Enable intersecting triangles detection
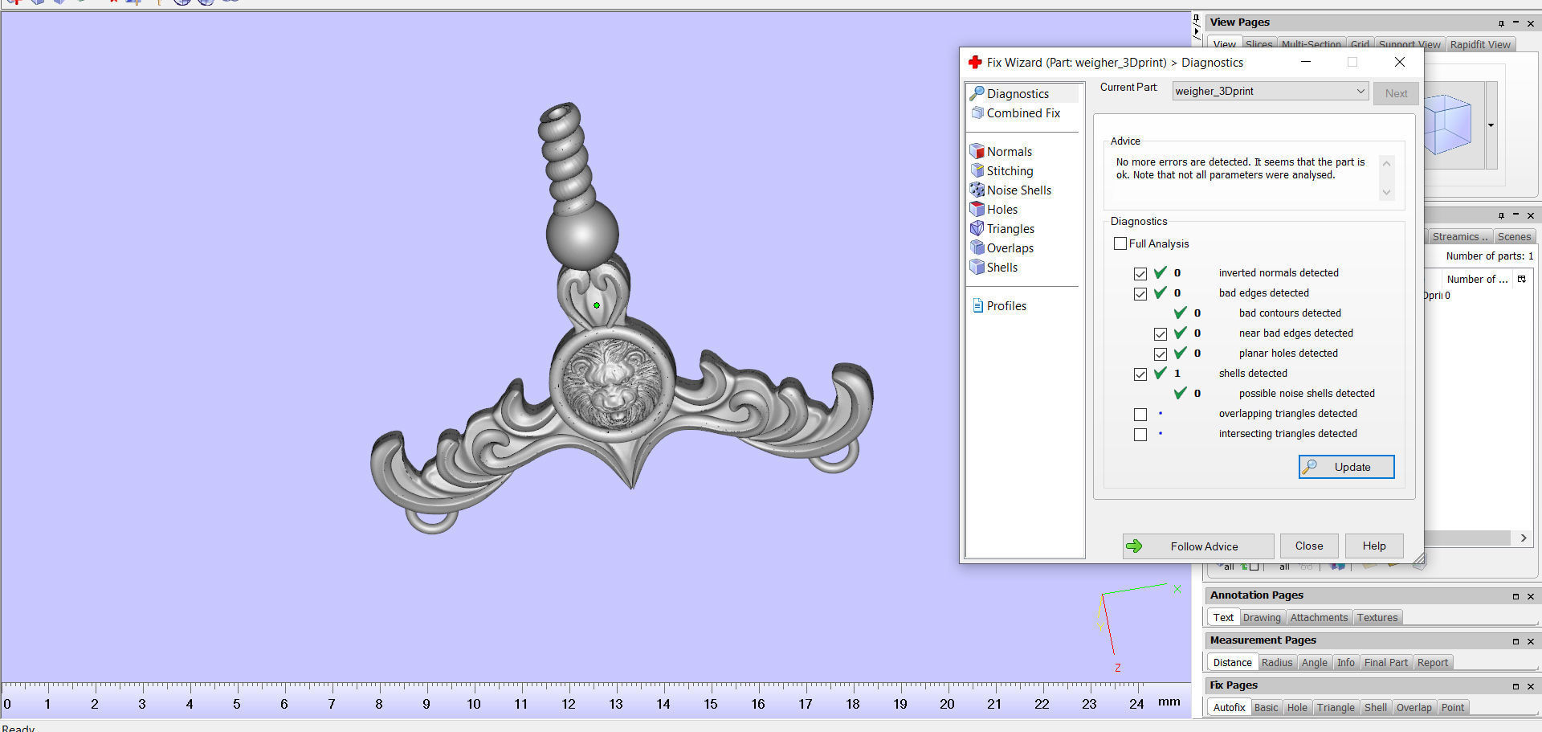Viewport: 1542px width, 732px height. (1140, 434)
